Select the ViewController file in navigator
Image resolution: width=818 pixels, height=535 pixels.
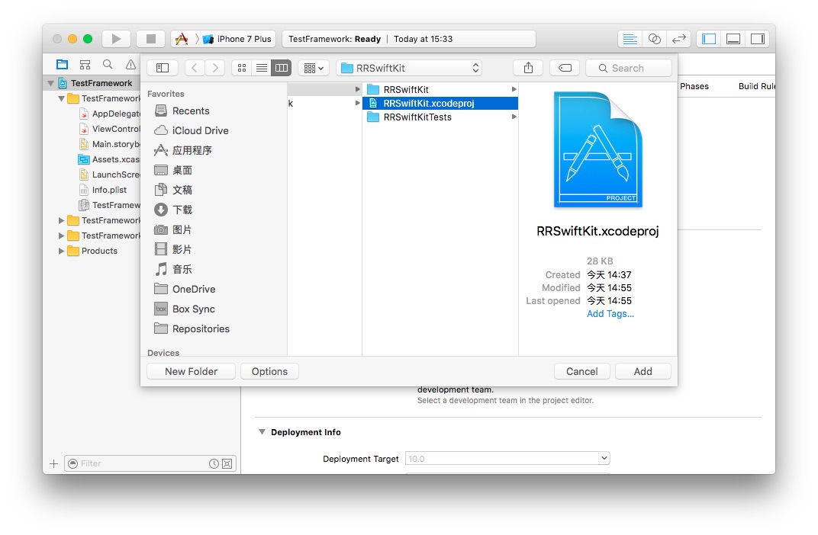(x=108, y=130)
